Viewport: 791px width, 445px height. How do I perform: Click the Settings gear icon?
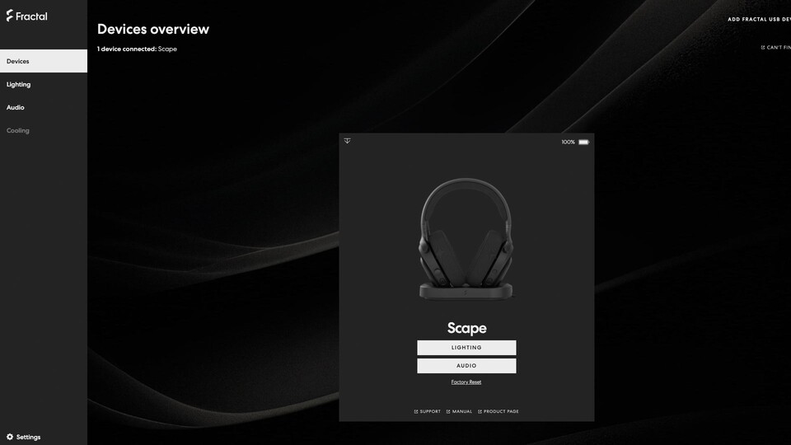(10, 437)
